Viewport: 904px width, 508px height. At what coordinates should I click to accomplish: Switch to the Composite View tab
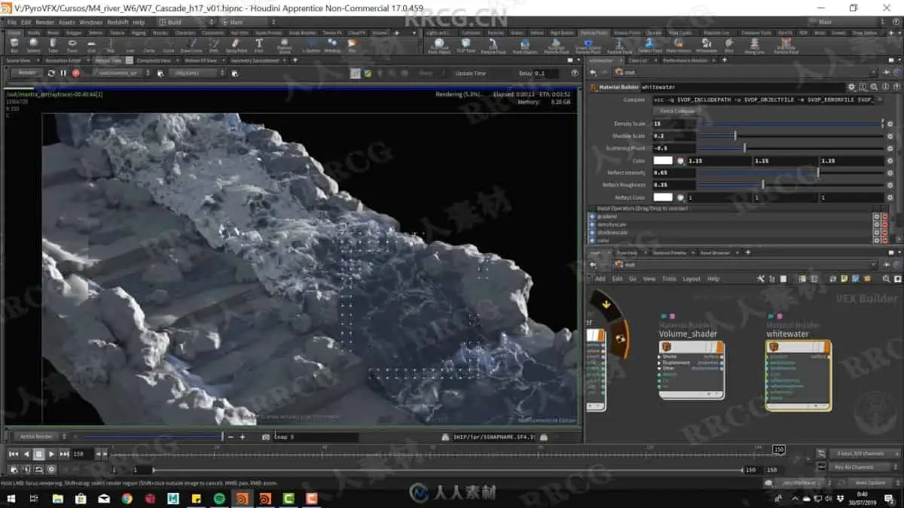point(153,60)
